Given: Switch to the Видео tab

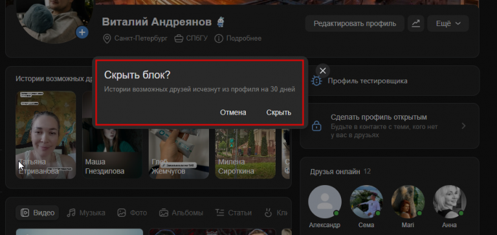Looking at the screenshot, I should 37,213.
